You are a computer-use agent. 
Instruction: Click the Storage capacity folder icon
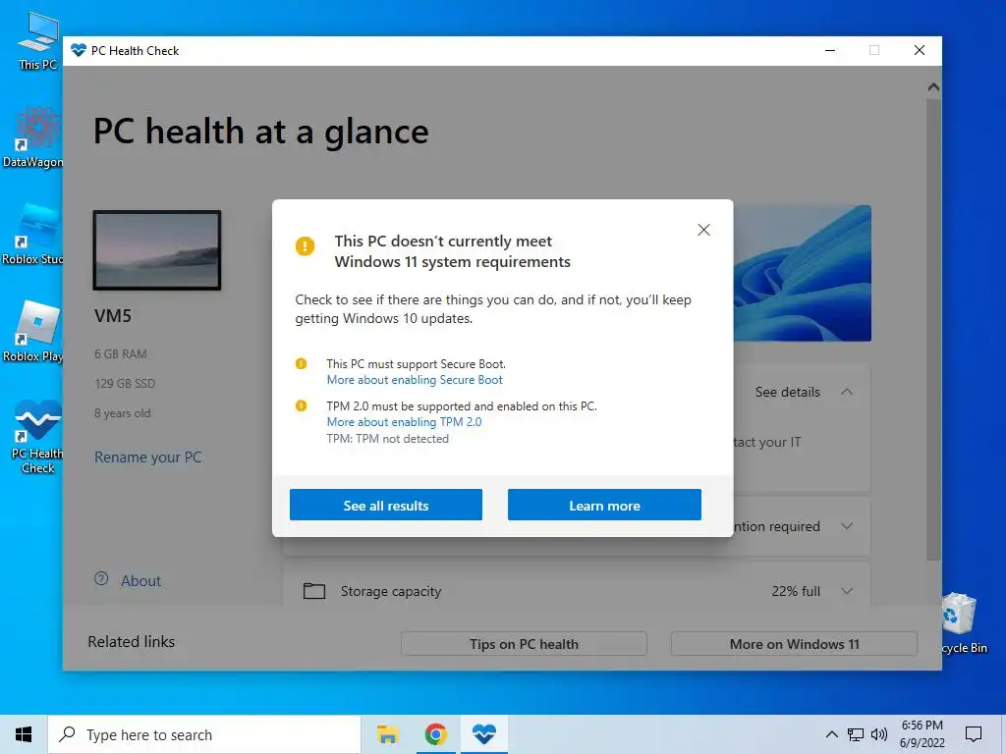coord(313,590)
